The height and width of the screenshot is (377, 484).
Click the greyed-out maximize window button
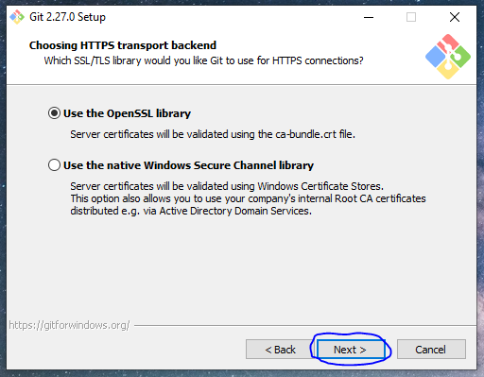coord(411,17)
